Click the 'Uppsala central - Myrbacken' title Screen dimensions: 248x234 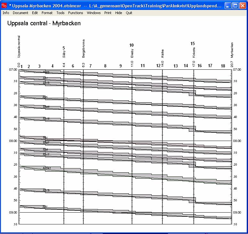(x=44, y=23)
